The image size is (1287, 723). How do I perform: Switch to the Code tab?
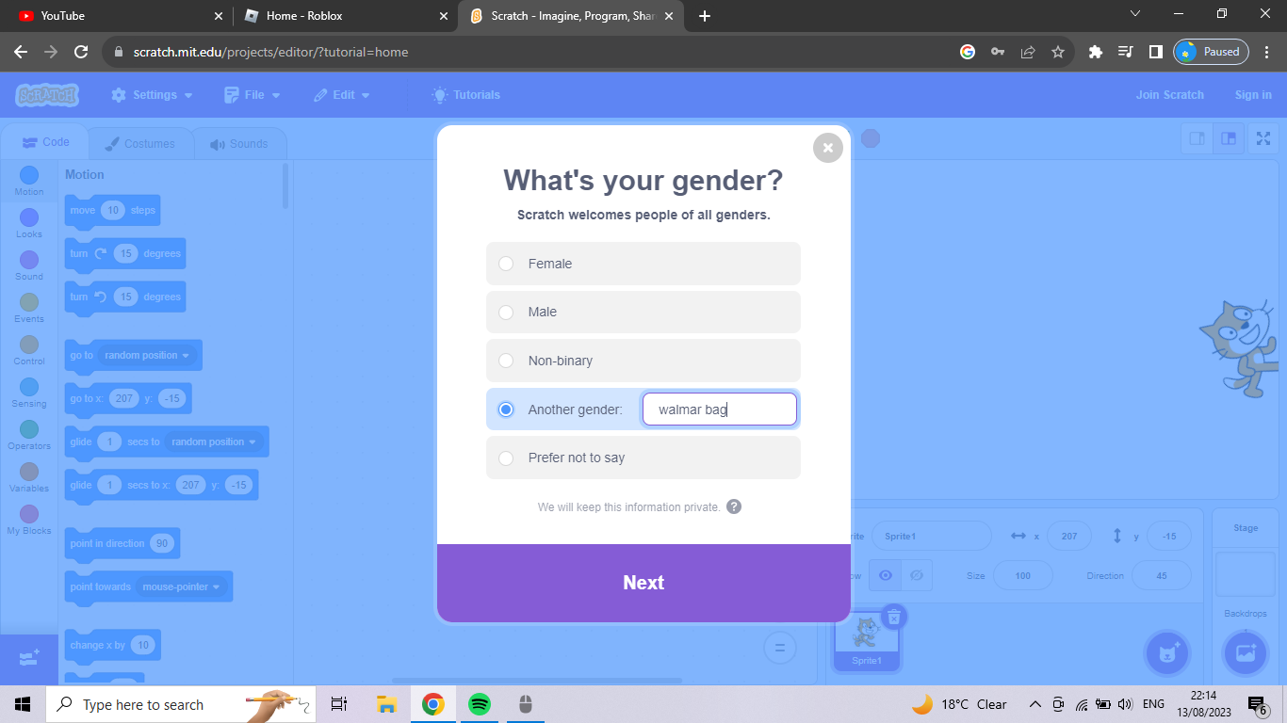(x=45, y=142)
